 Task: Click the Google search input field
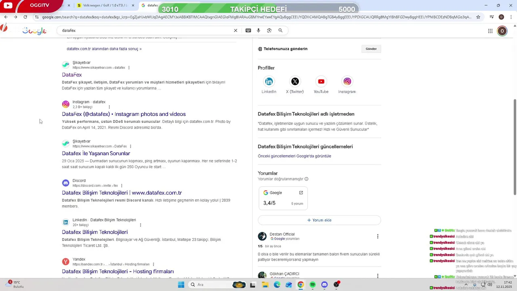click(145, 31)
